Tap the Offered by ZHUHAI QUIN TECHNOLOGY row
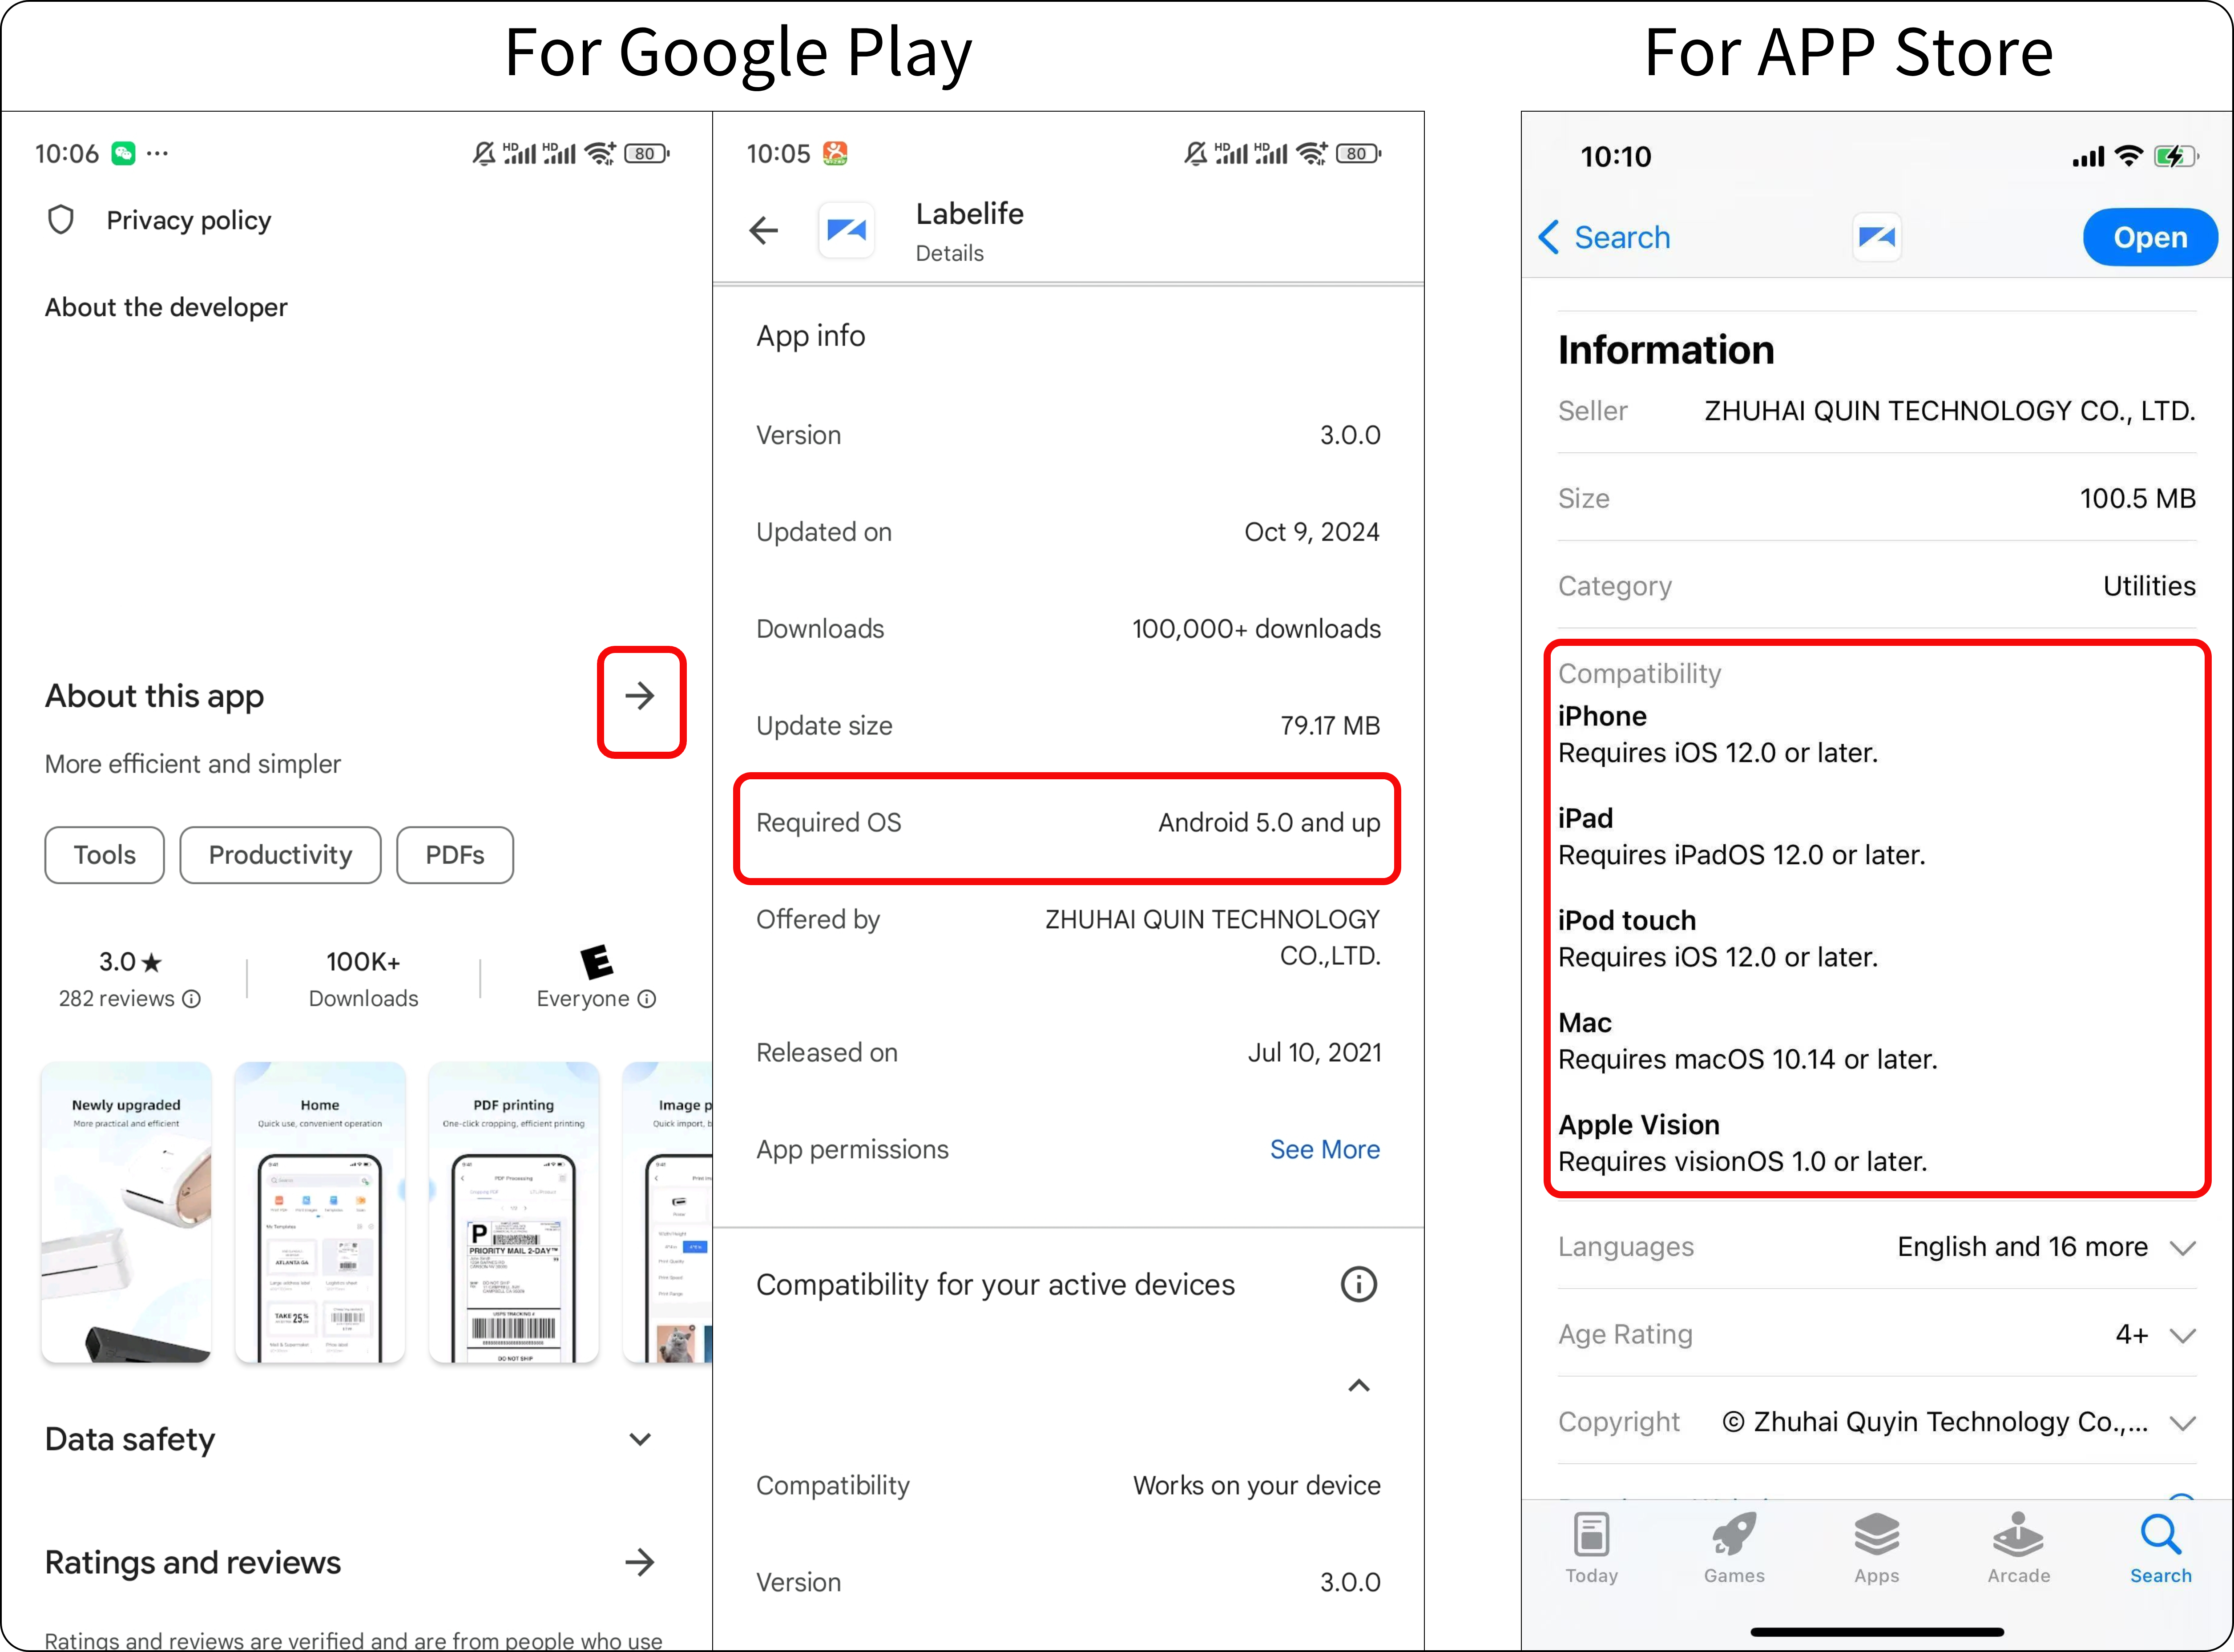This screenshot has height=1652, width=2234. click(1068, 937)
